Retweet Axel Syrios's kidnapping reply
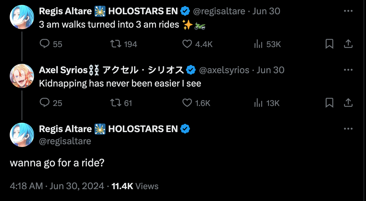 coord(116,103)
